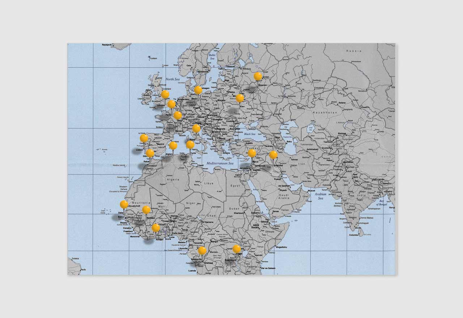Viewport: 463px width, 318px height.
Task: Click the yellow pin above Moscow
Action: coord(258,76)
